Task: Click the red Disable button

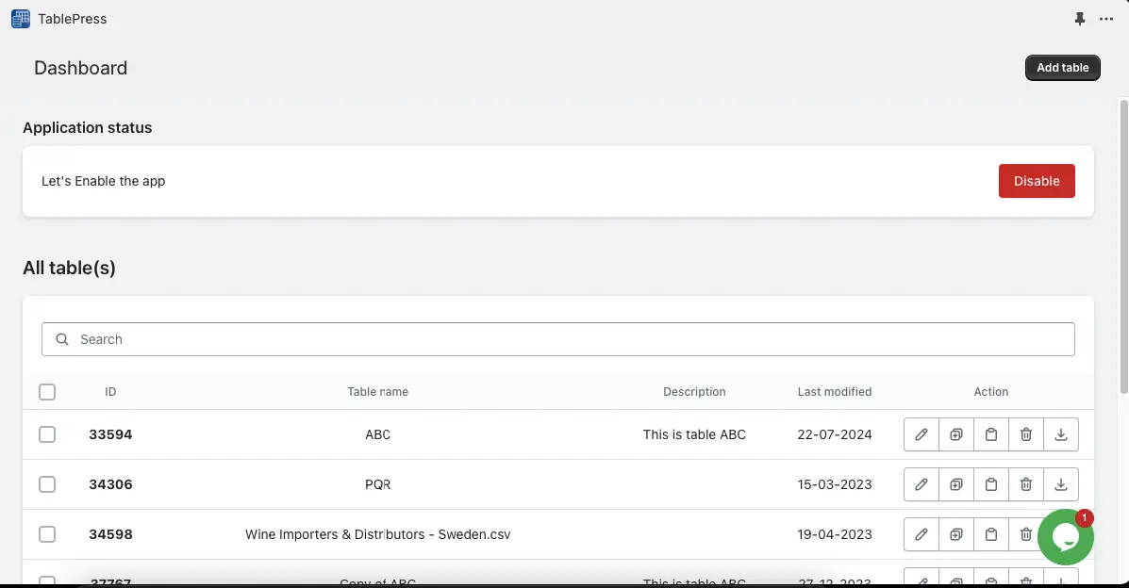Action: tap(1037, 181)
